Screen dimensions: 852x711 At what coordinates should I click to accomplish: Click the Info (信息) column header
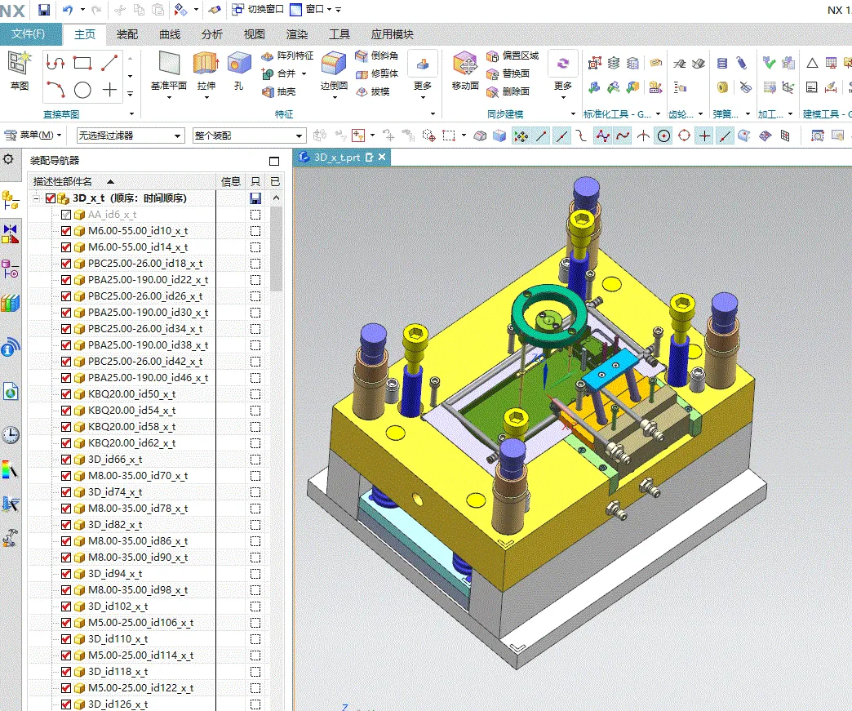point(231,181)
